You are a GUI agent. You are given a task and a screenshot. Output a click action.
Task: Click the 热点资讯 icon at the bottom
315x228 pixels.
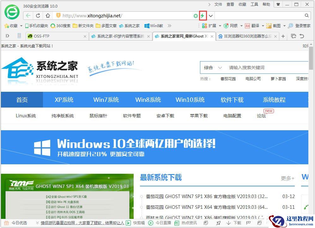click(x=177, y=223)
